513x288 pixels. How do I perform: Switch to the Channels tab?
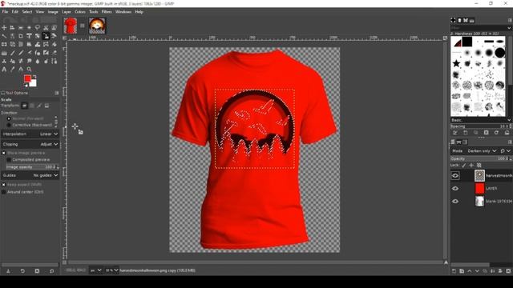pyautogui.click(x=459, y=142)
